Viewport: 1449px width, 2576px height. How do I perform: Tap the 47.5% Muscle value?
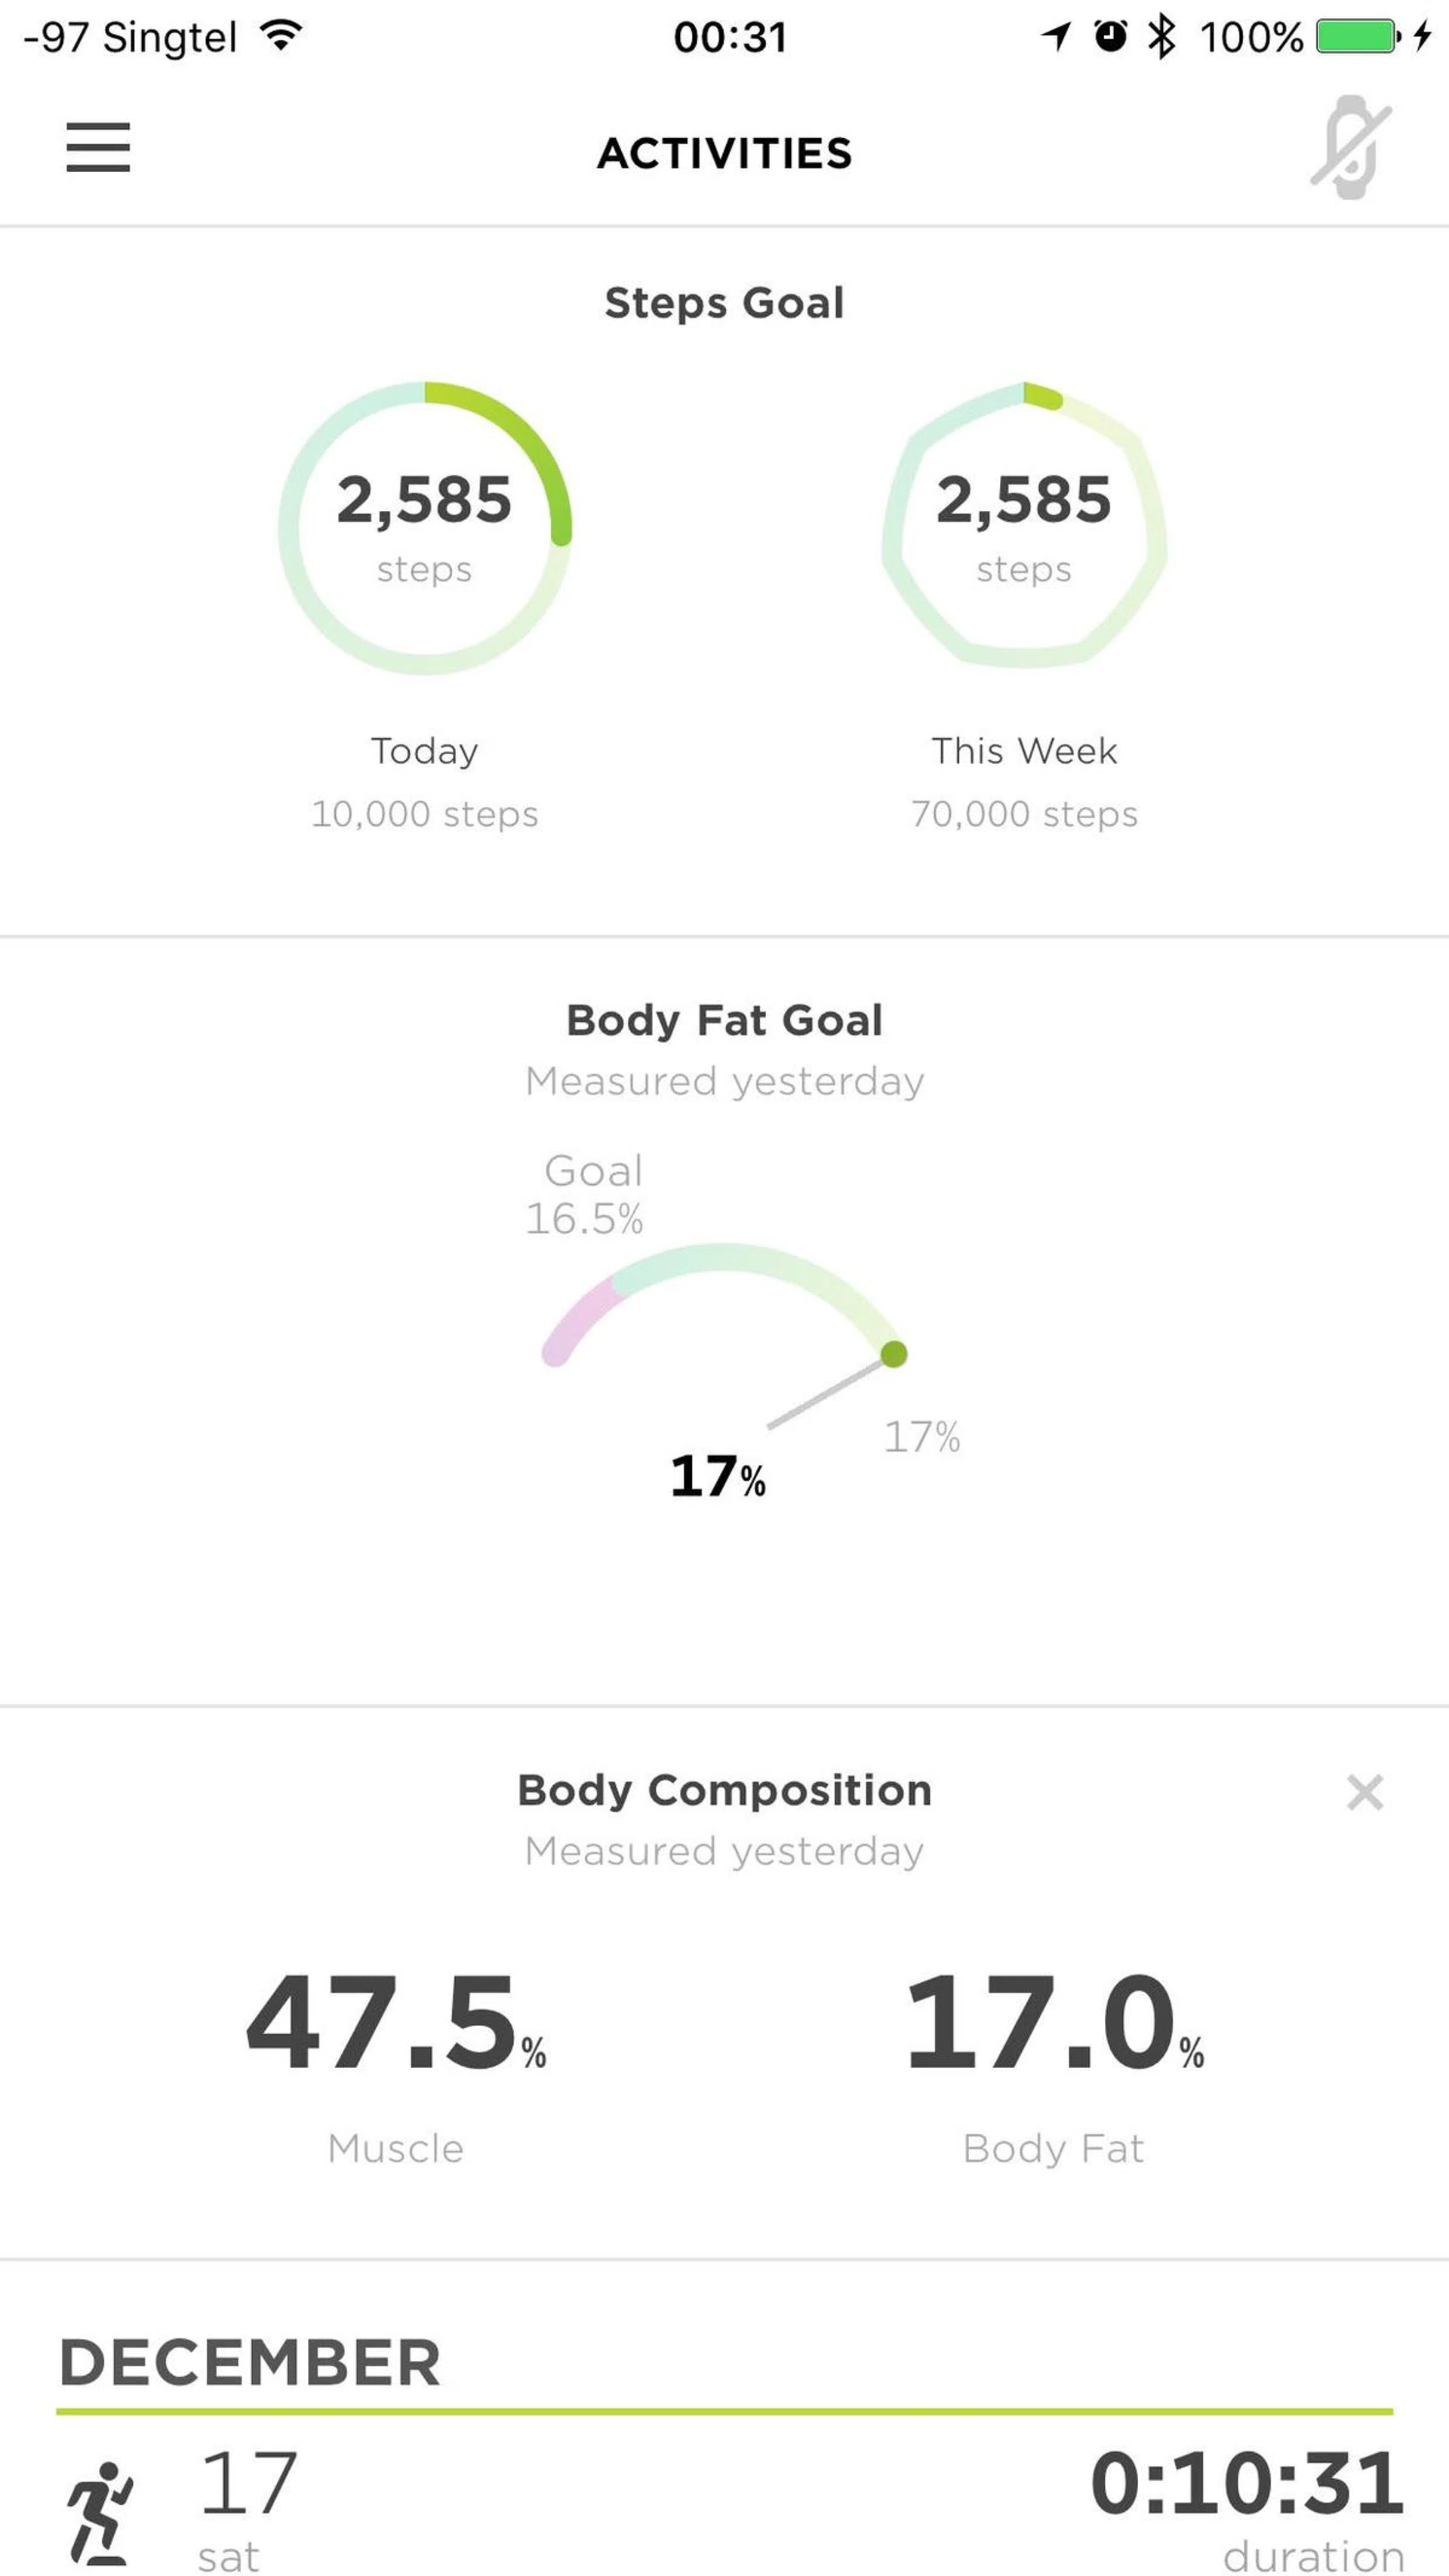pos(396,2024)
